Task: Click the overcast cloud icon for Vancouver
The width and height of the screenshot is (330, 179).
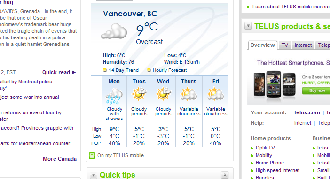Action: pos(114,31)
